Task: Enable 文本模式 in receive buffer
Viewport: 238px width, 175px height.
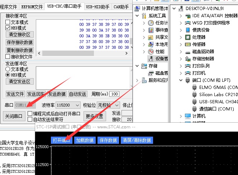Action: pos(8,22)
